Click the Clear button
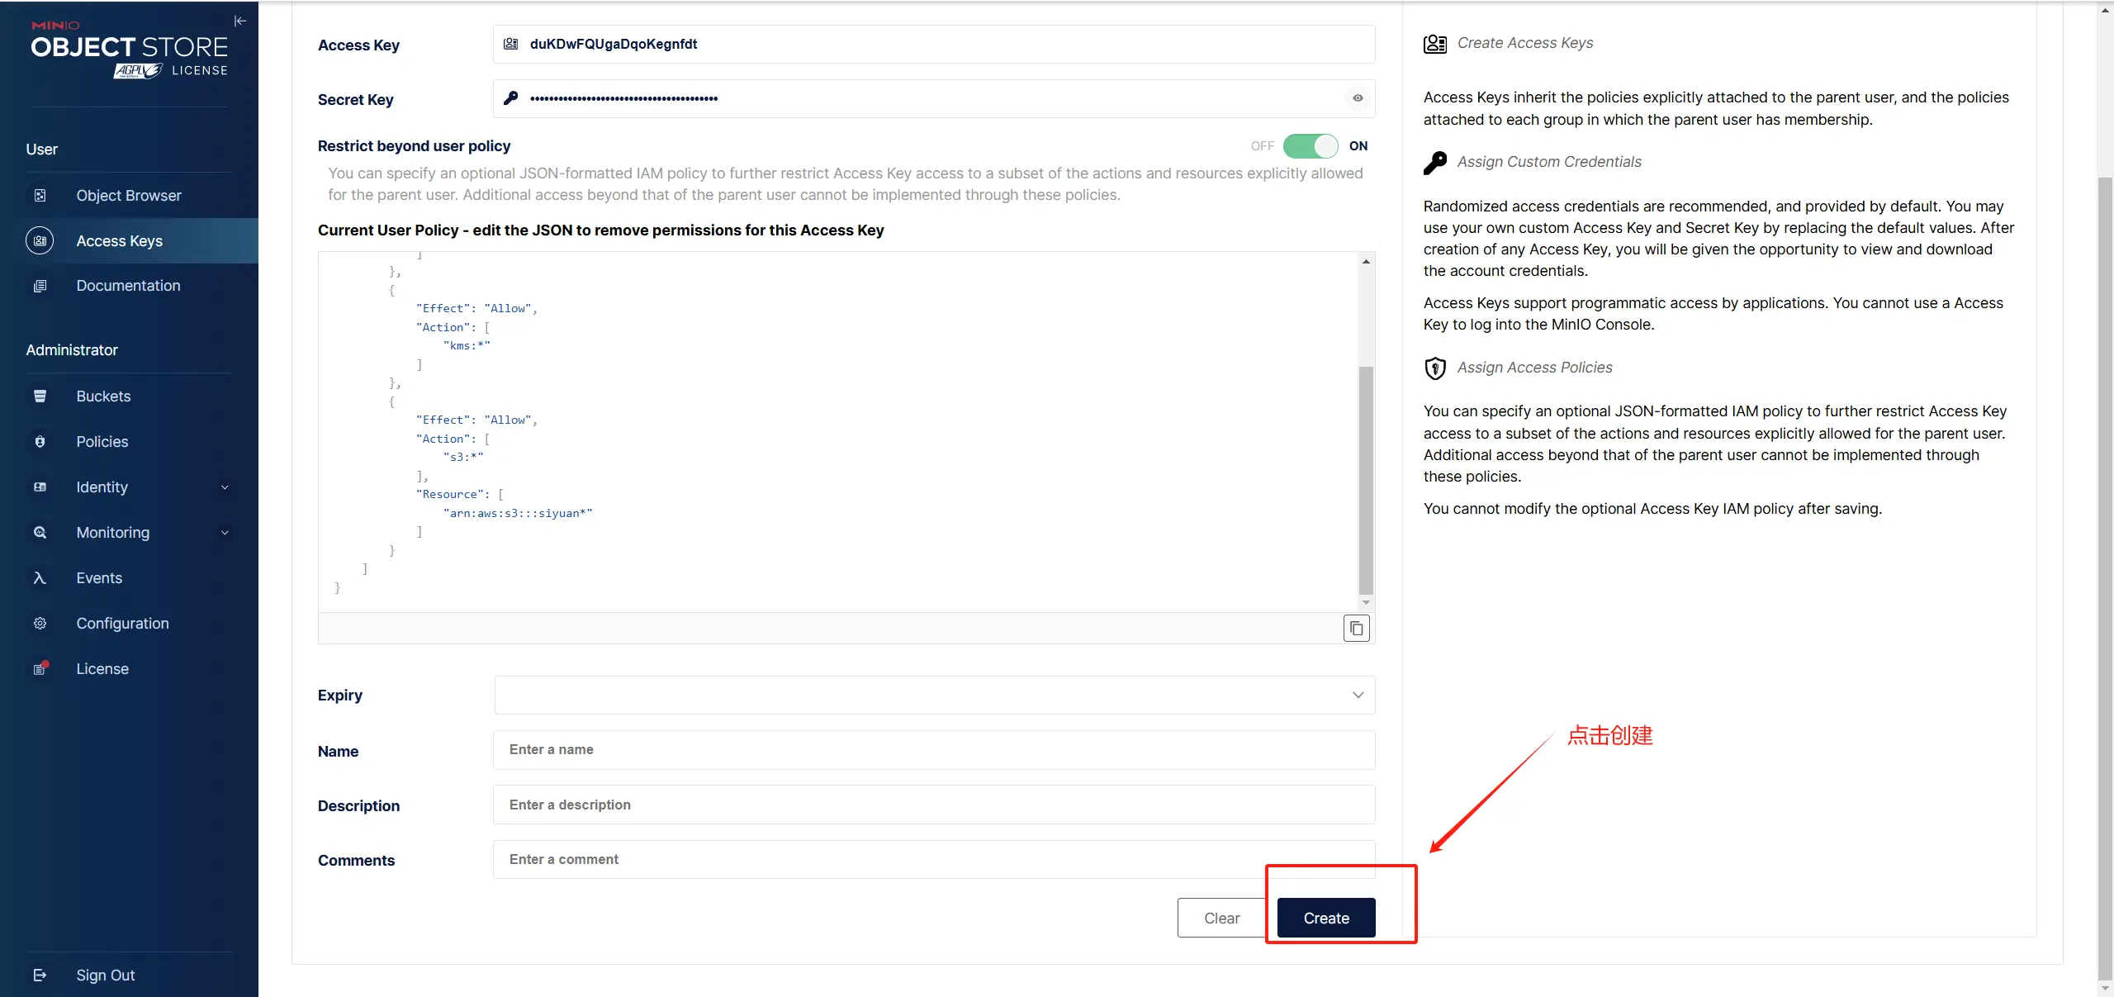Viewport: 2114px width, 997px height. 1221,918
